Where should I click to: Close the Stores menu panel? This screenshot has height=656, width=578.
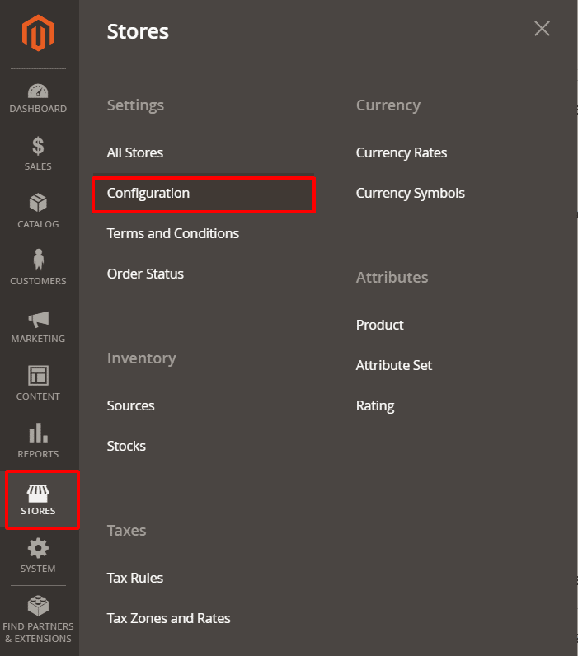[542, 29]
